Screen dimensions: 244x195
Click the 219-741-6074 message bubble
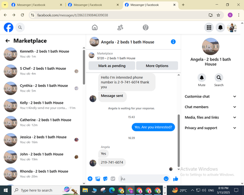(112, 162)
